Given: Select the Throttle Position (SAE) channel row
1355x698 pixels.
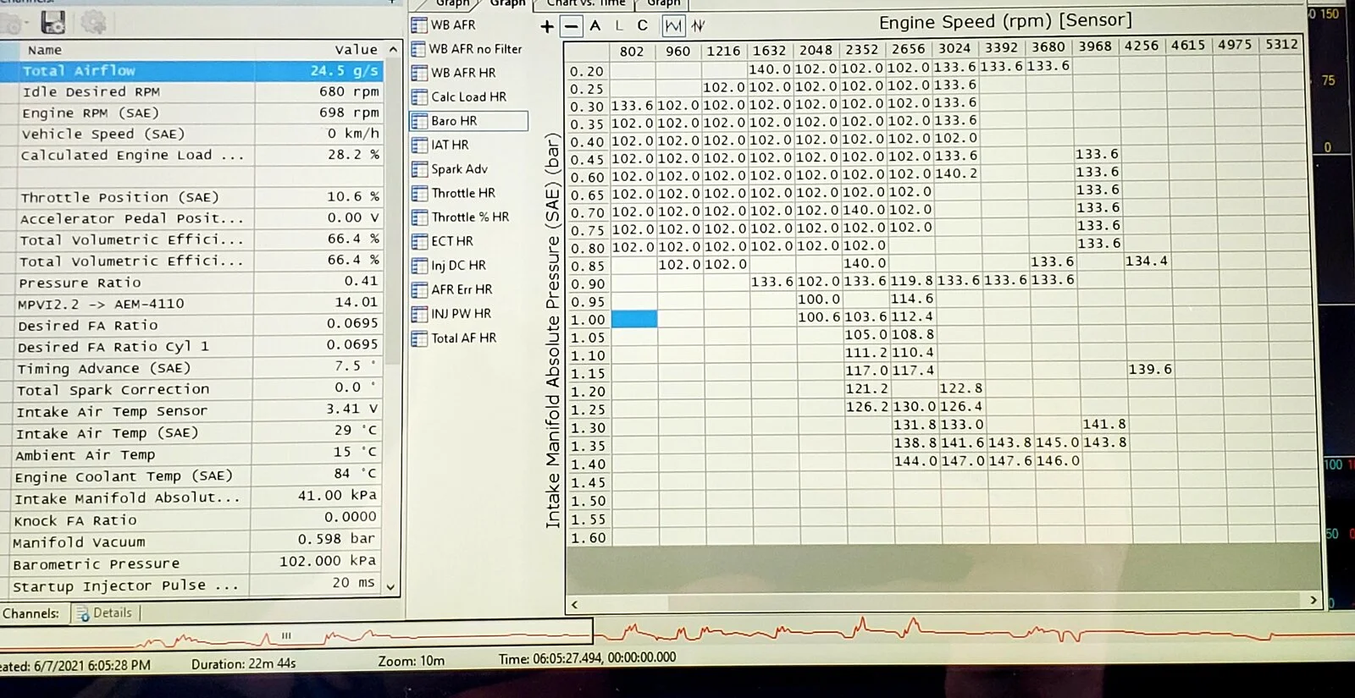Looking at the screenshot, I should point(192,197).
